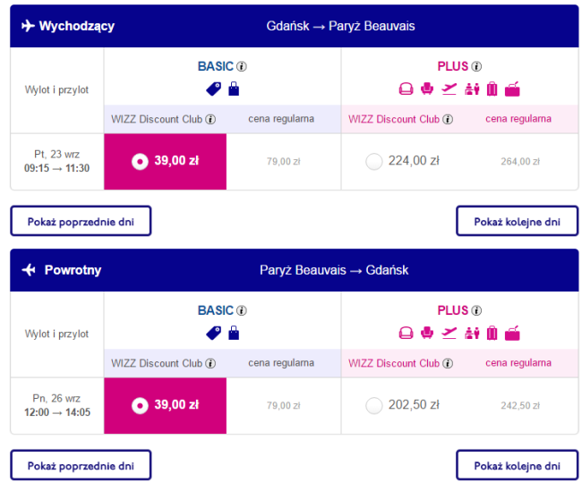Viewport: 582px width, 482px height.
Task: Click the 79,00 zł regular return BASIC price
Action: pyautogui.click(x=284, y=405)
